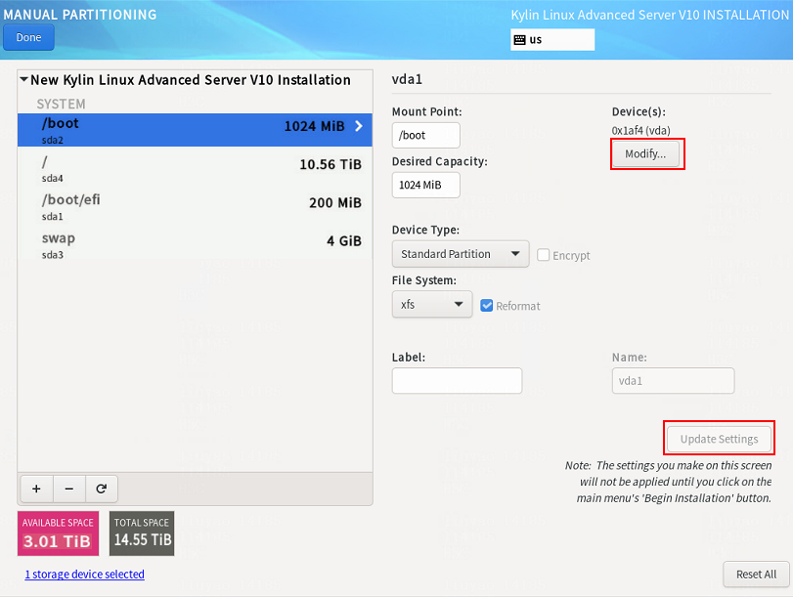The image size is (793, 597).
Task: Open the File System xfs dropdown
Action: point(432,304)
